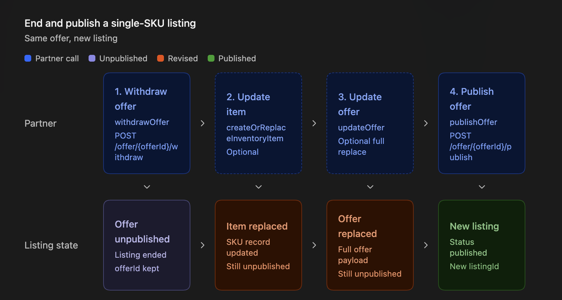Screen dimensions: 562x300
Task: Click the down chevron below the Update item card
Action: coord(259,187)
